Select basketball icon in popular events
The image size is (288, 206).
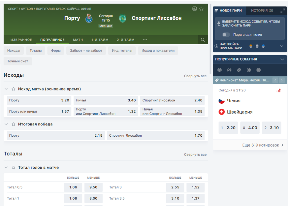coord(258,70)
